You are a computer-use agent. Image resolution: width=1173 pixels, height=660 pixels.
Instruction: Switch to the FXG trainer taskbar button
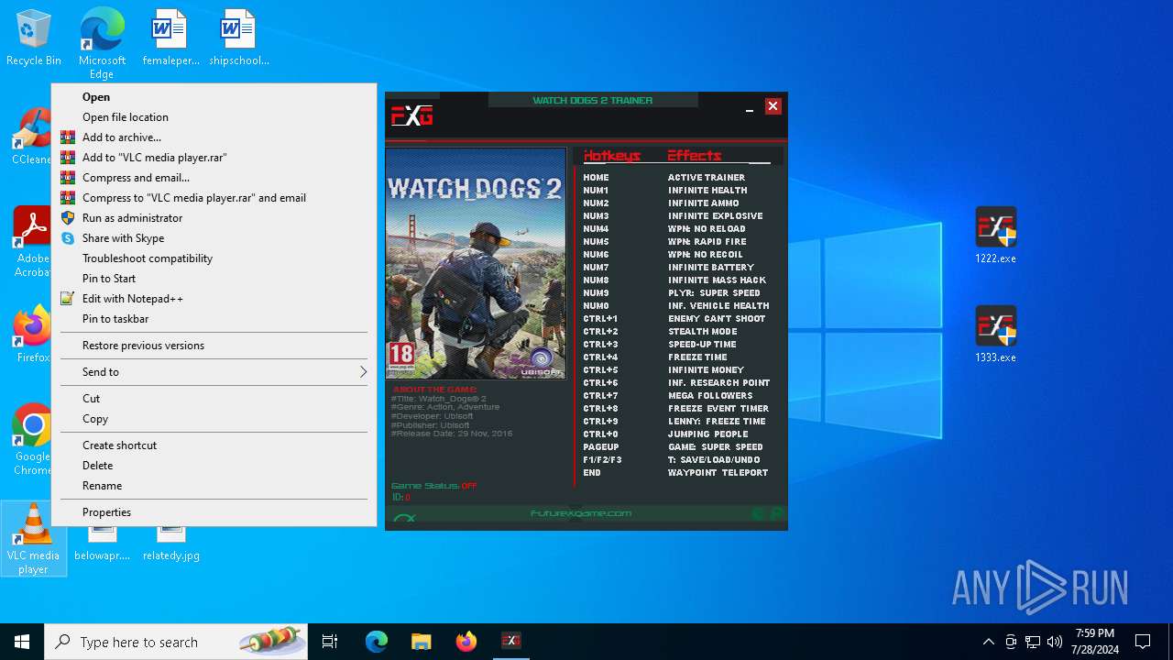511,642
